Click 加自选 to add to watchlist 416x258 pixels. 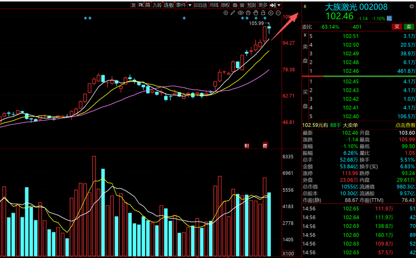tap(200, 5)
